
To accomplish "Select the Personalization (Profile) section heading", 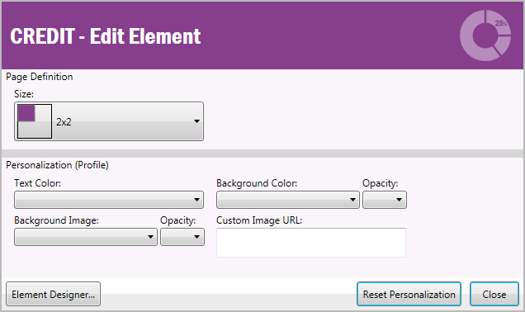I will pyautogui.click(x=57, y=165).
